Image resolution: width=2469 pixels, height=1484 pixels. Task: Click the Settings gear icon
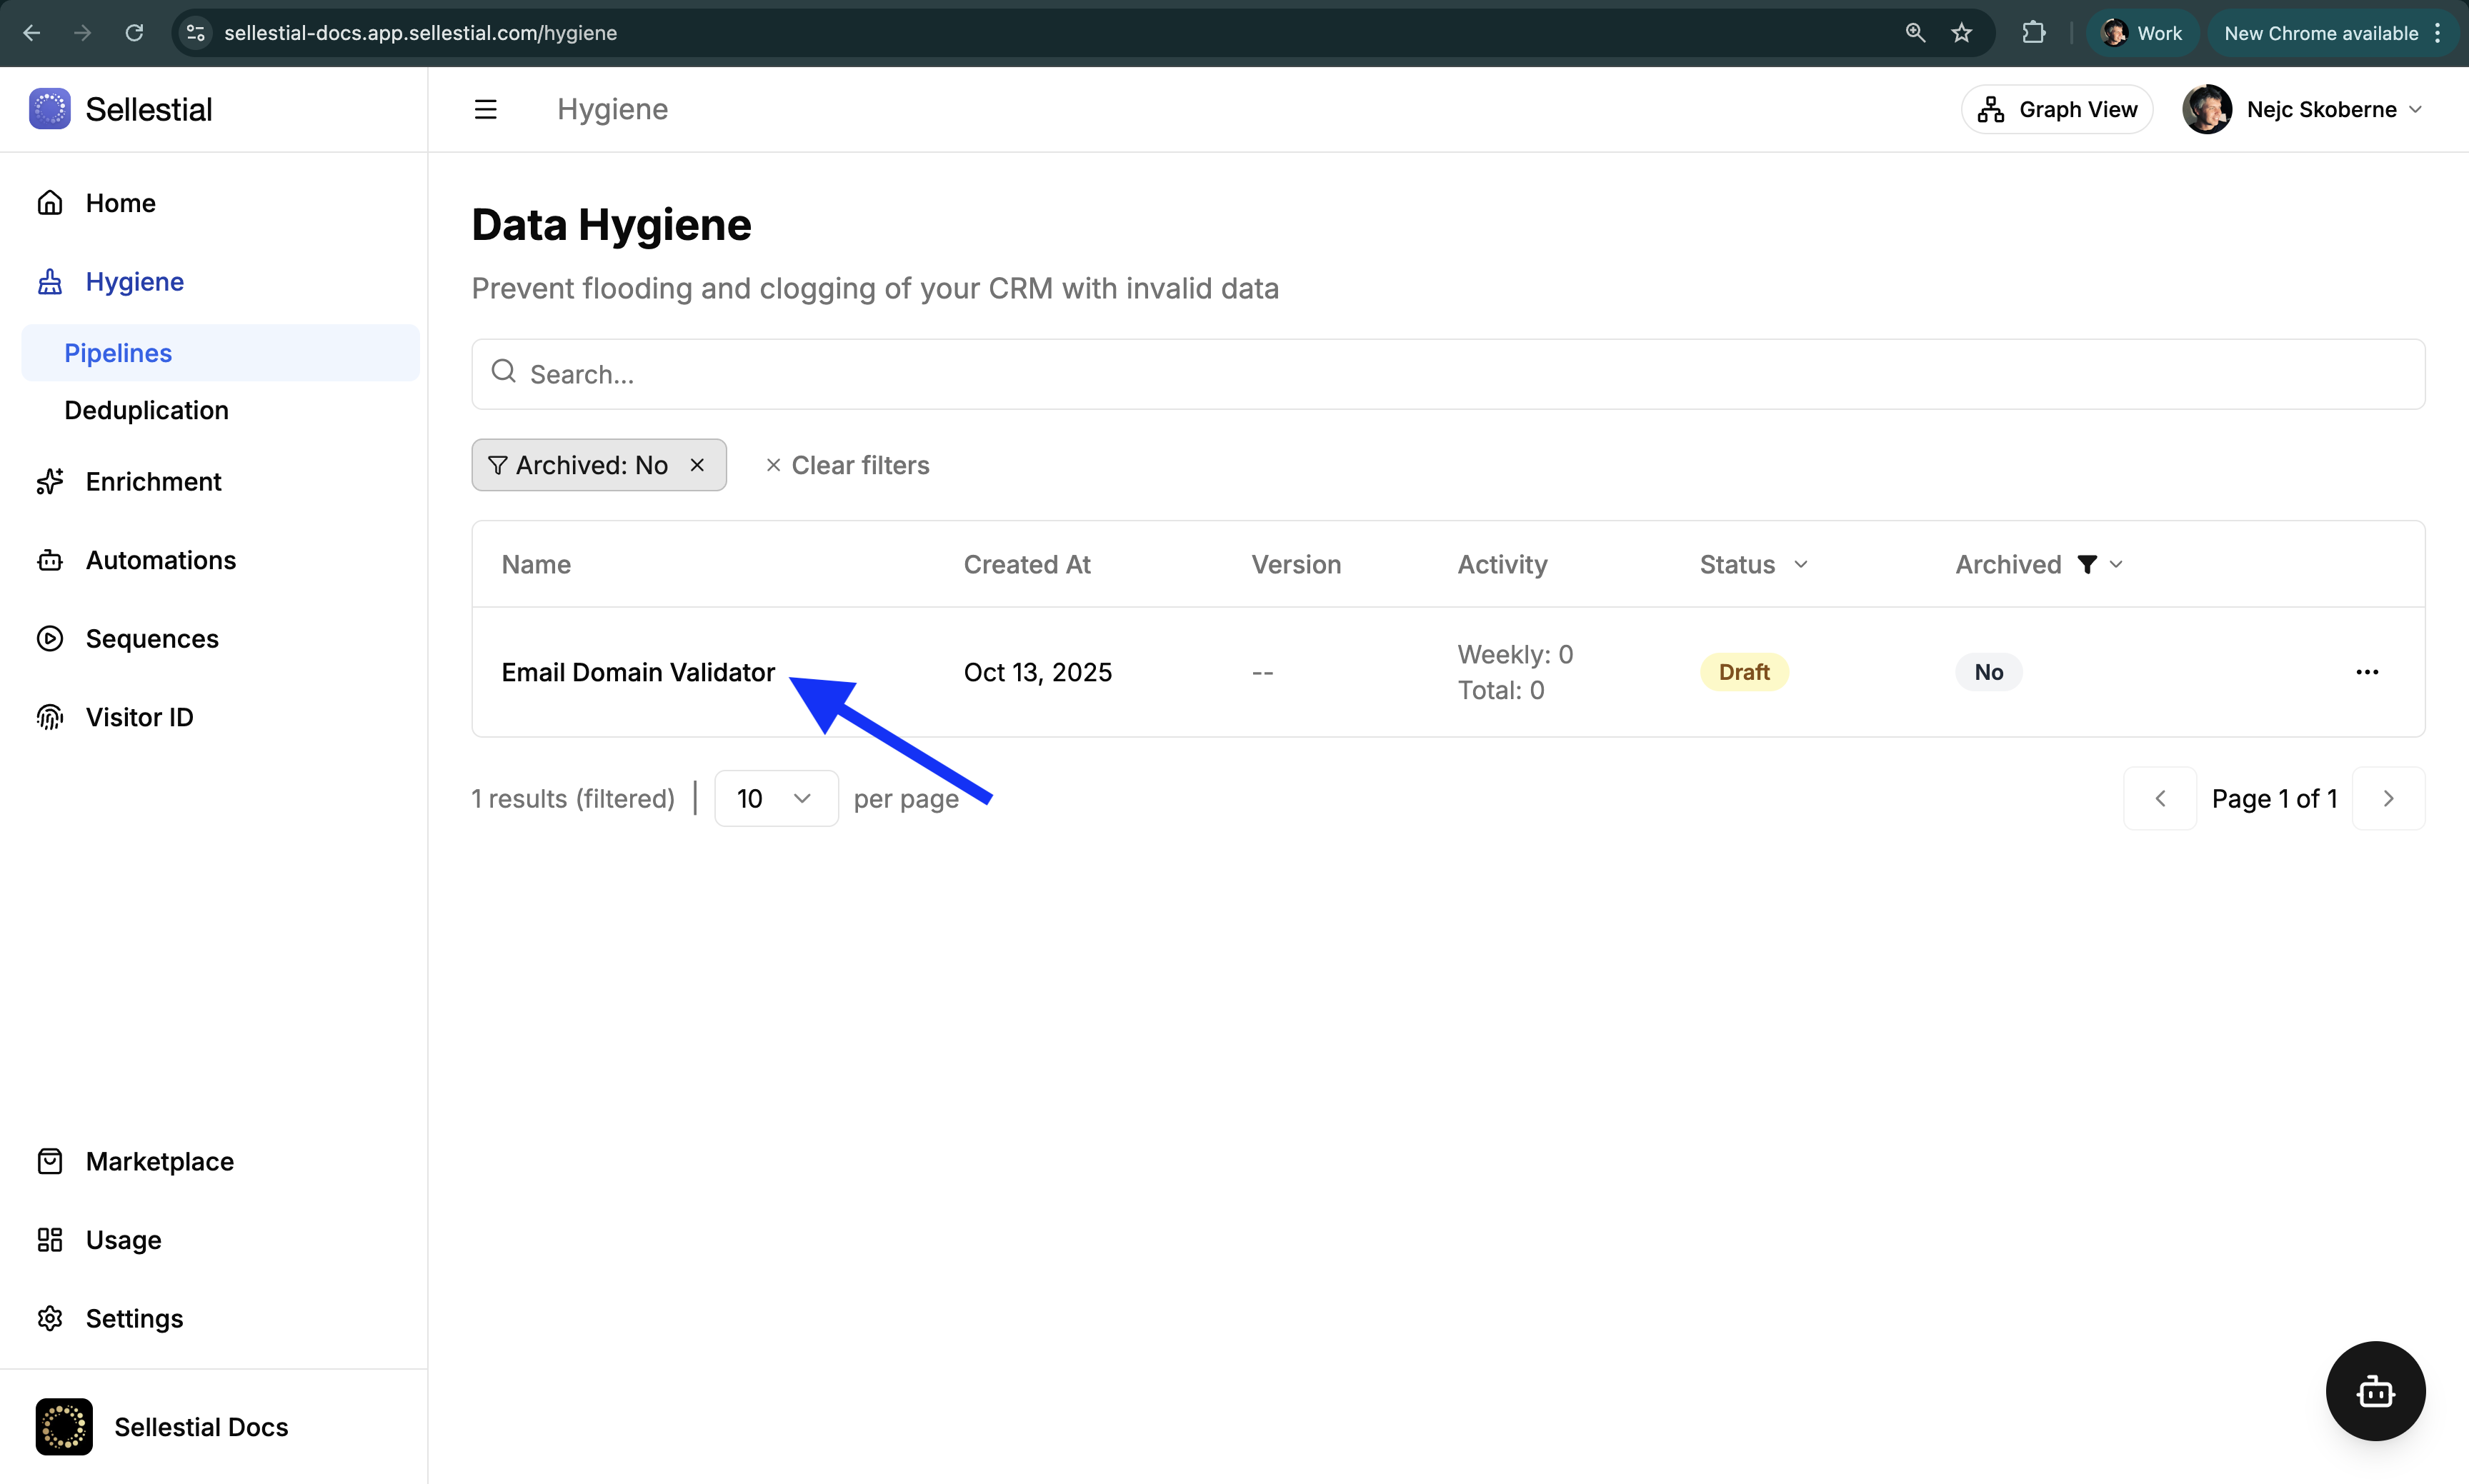(x=50, y=1318)
